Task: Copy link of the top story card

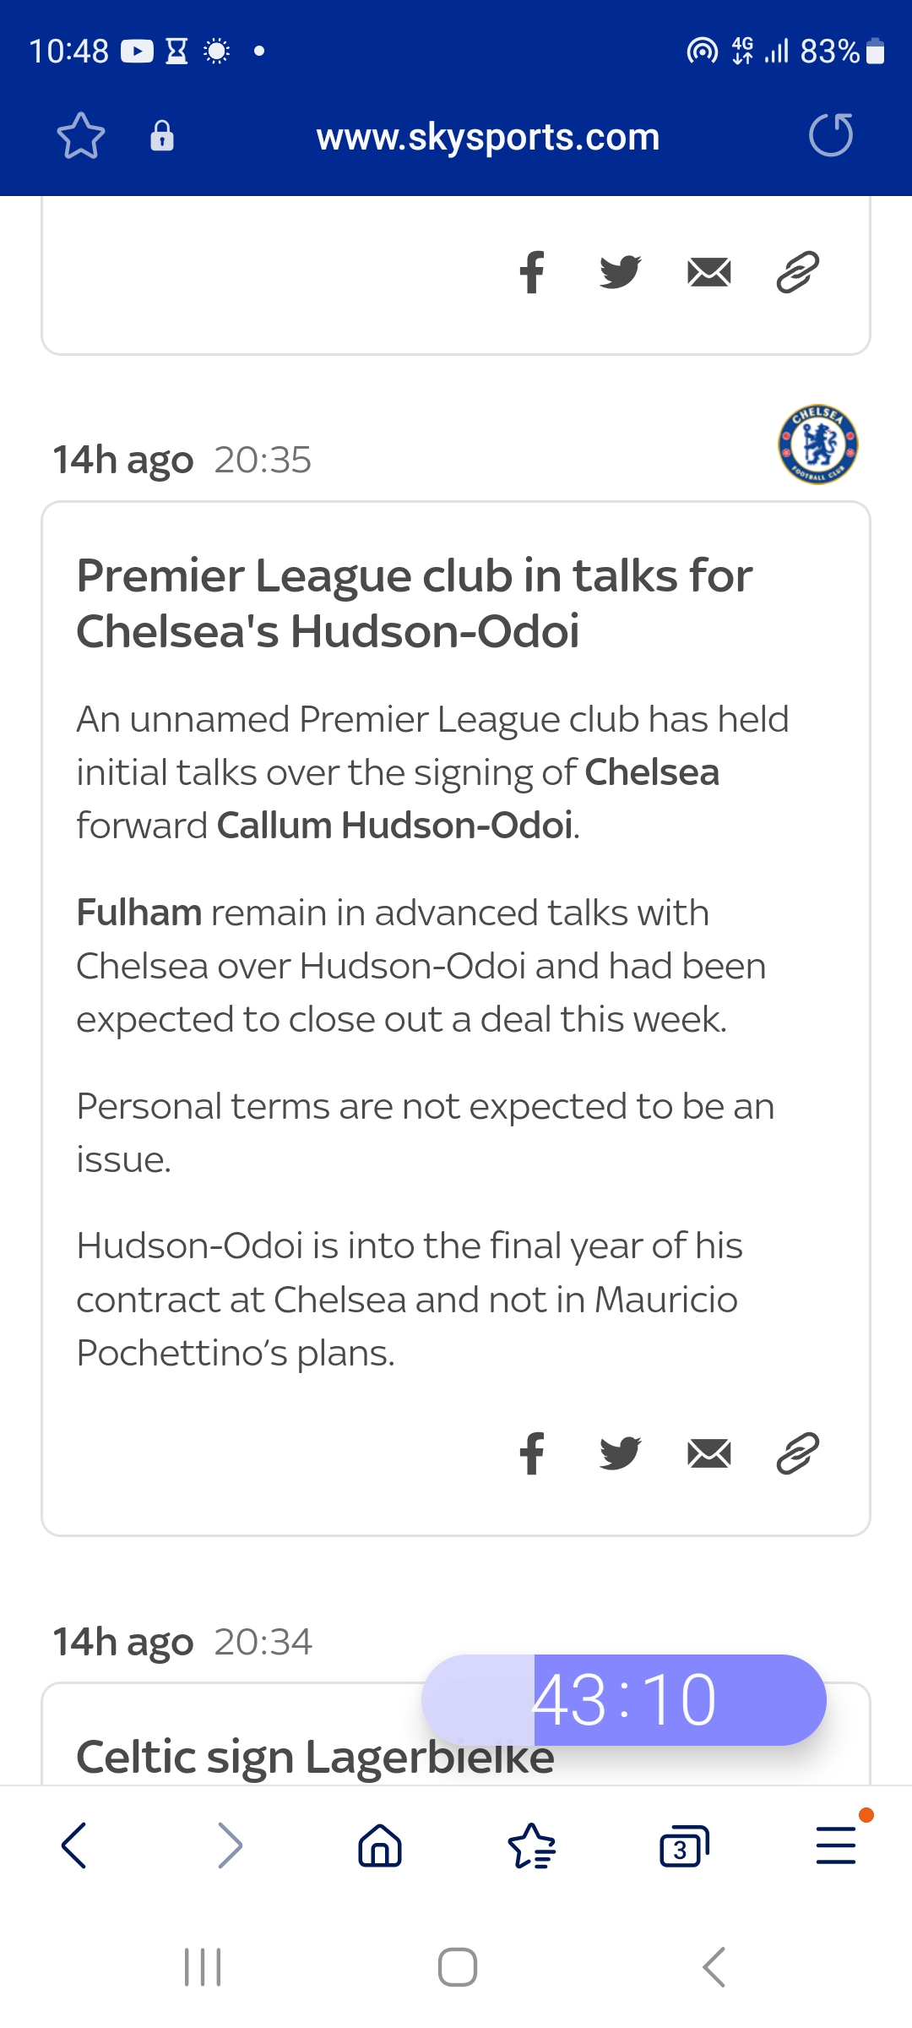Action: (x=798, y=272)
